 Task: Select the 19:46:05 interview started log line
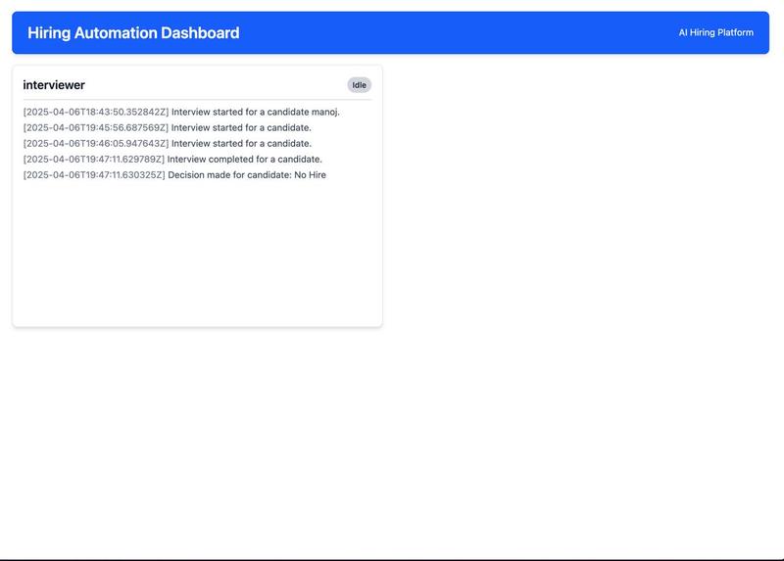tap(167, 143)
